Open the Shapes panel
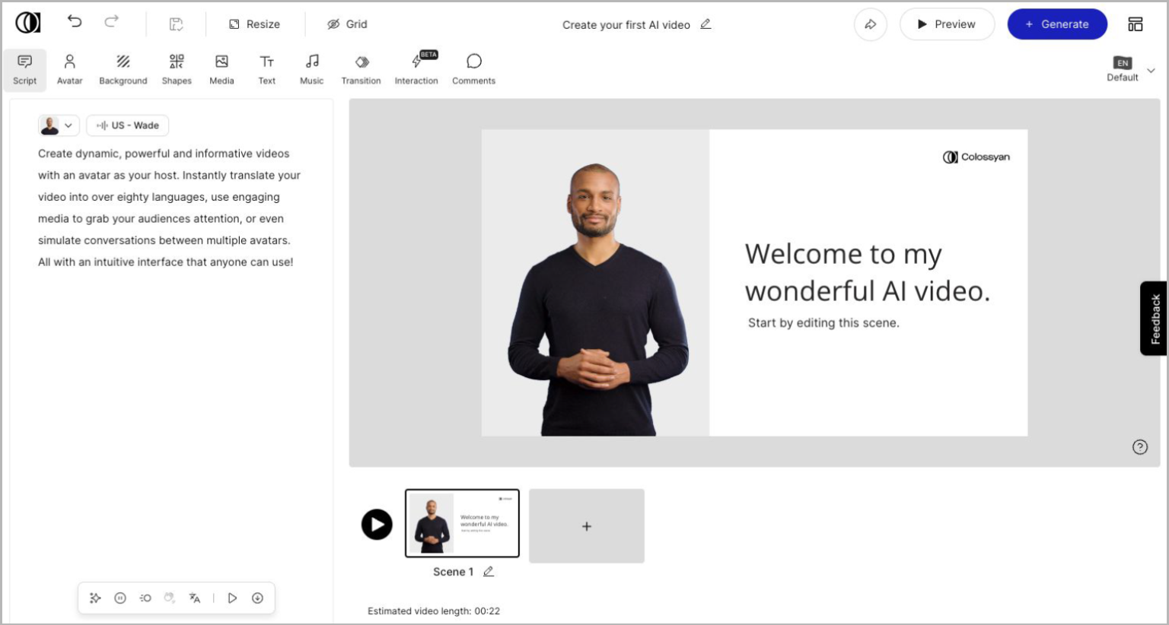The width and height of the screenshot is (1169, 625). (x=177, y=68)
